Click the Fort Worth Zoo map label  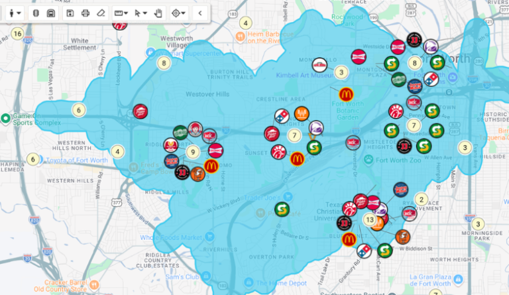398,160
